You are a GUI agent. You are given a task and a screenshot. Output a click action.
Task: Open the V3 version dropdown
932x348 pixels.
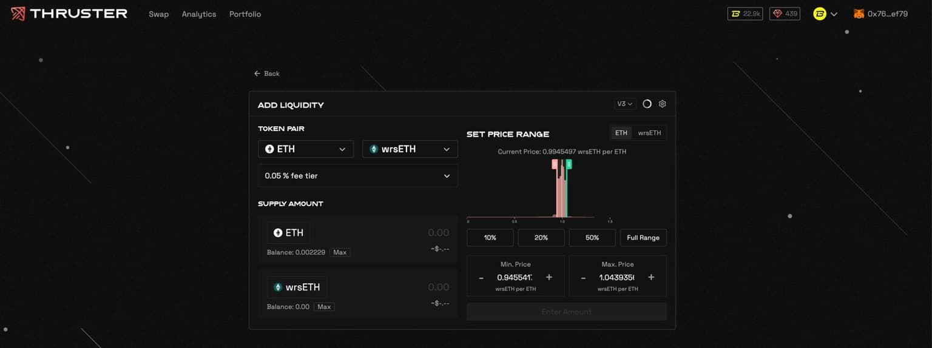tap(624, 104)
